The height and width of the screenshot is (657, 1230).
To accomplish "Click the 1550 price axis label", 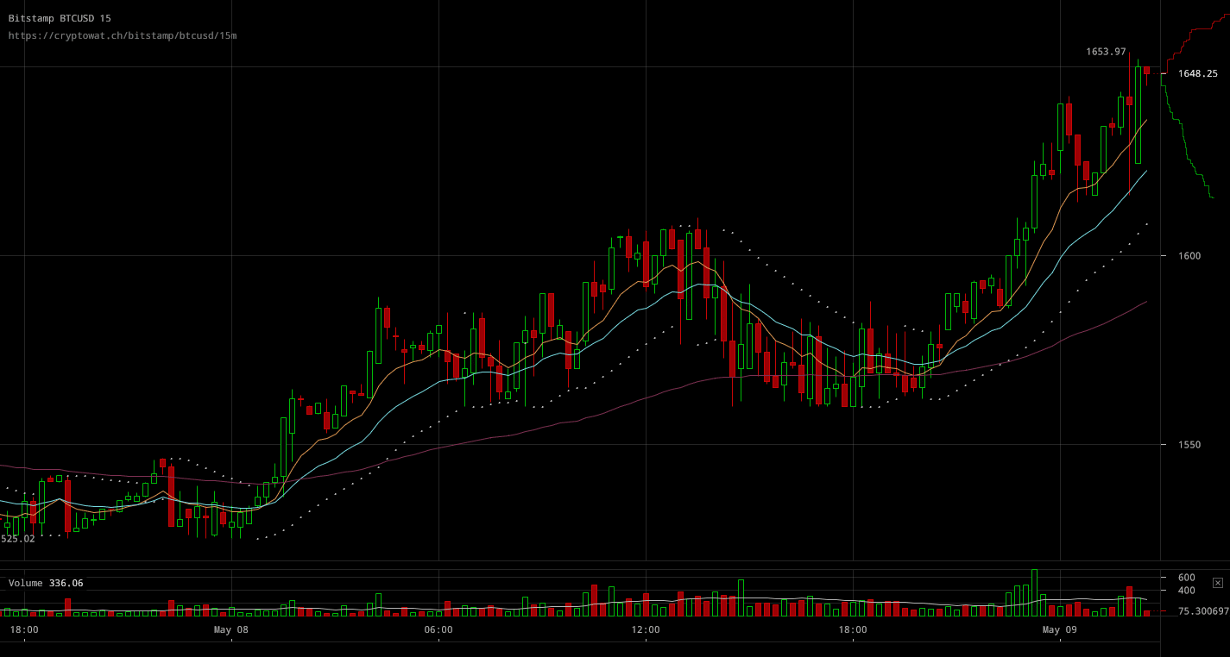I will point(1190,445).
